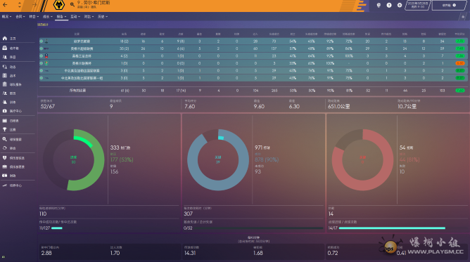Click Premier League (英格兰超级联赛) row logo

click(x=46, y=48)
